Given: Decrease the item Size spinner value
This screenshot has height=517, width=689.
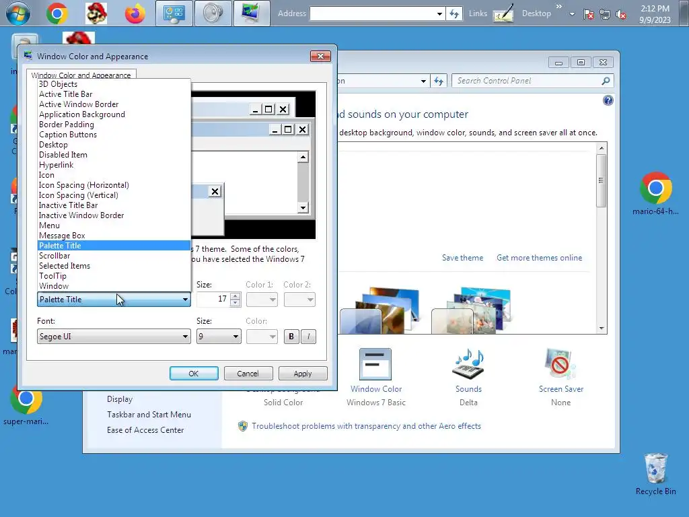Looking at the screenshot, I should pyautogui.click(x=235, y=303).
